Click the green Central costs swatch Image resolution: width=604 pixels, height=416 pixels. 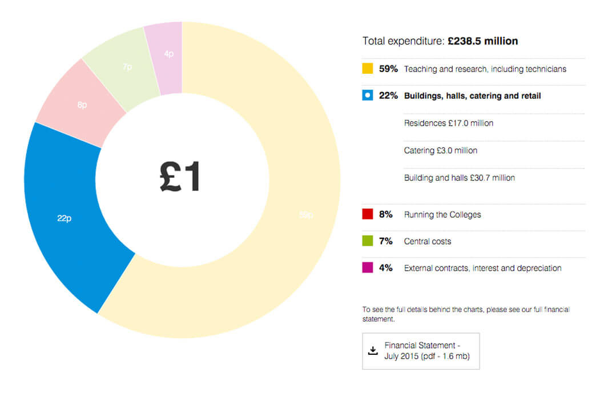coord(368,241)
